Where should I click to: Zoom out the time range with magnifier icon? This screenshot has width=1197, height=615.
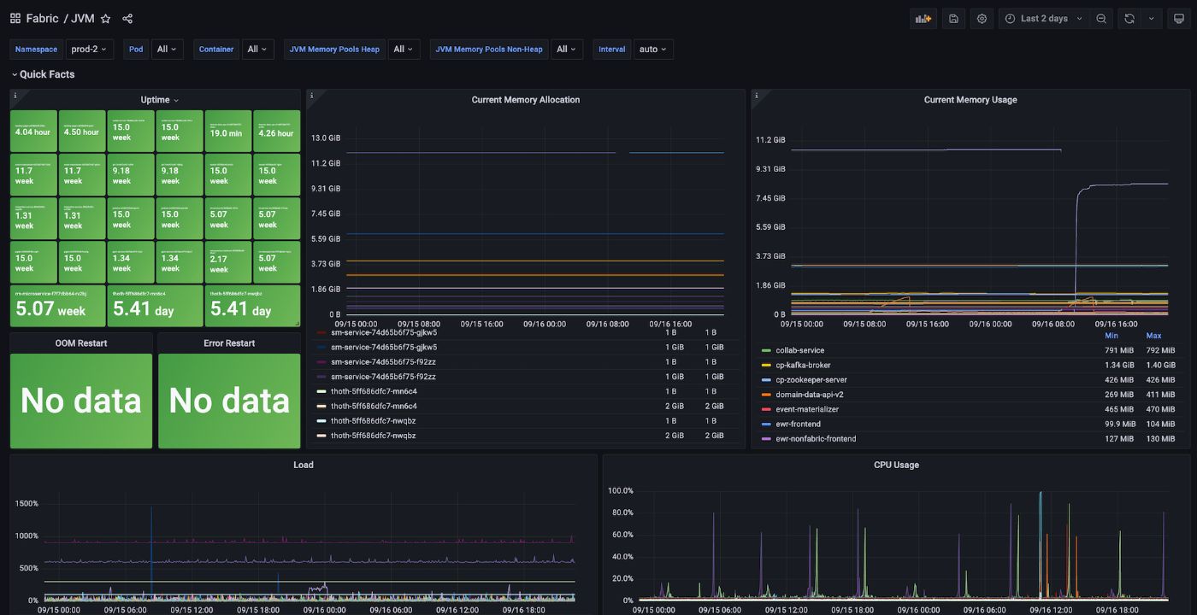tap(1101, 18)
